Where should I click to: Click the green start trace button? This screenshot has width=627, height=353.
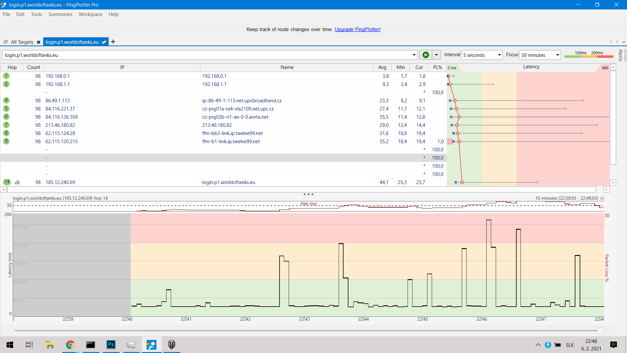426,55
